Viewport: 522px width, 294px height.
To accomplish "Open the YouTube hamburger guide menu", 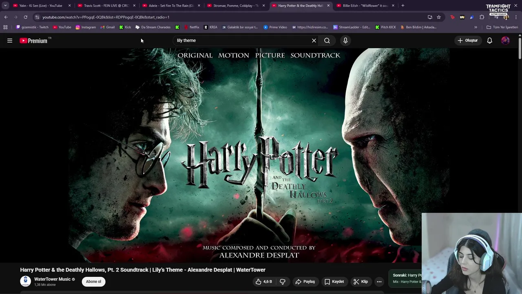I will (10, 40).
